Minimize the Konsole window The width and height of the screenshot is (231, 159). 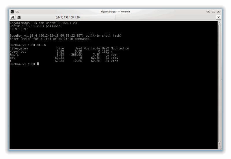click(208, 12)
